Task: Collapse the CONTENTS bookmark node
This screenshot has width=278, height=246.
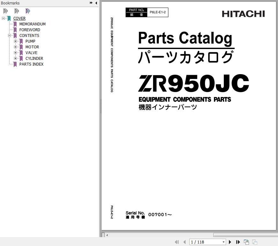Action: click(x=9, y=35)
